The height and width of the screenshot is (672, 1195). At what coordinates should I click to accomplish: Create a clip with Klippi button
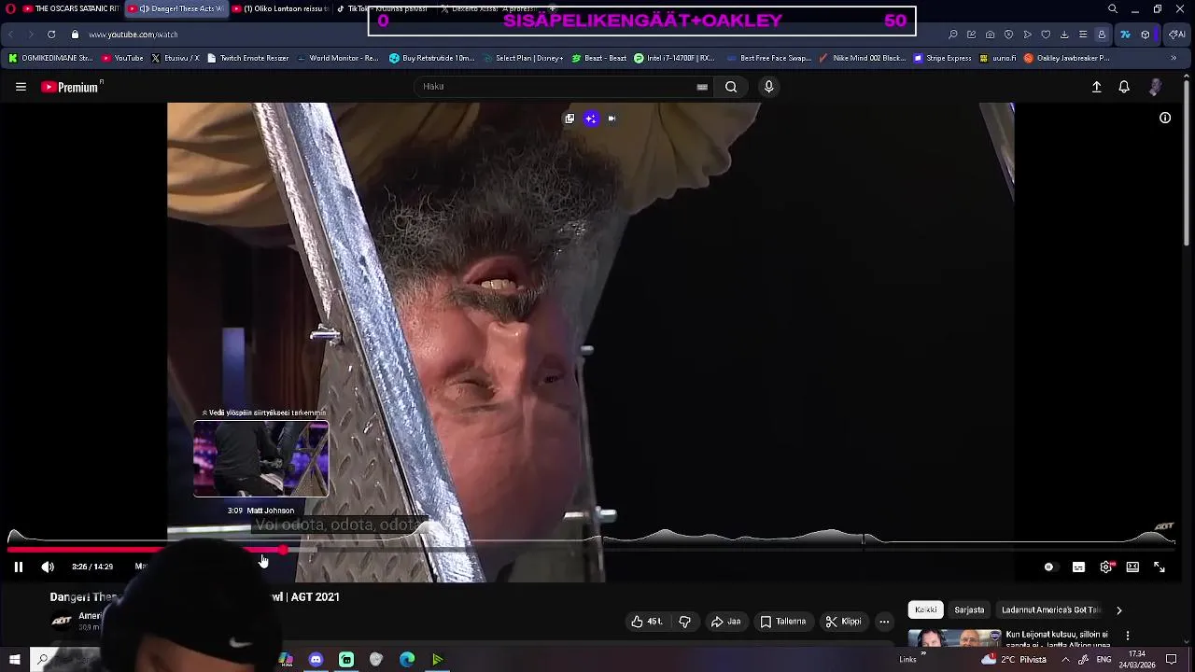tap(843, 622)
